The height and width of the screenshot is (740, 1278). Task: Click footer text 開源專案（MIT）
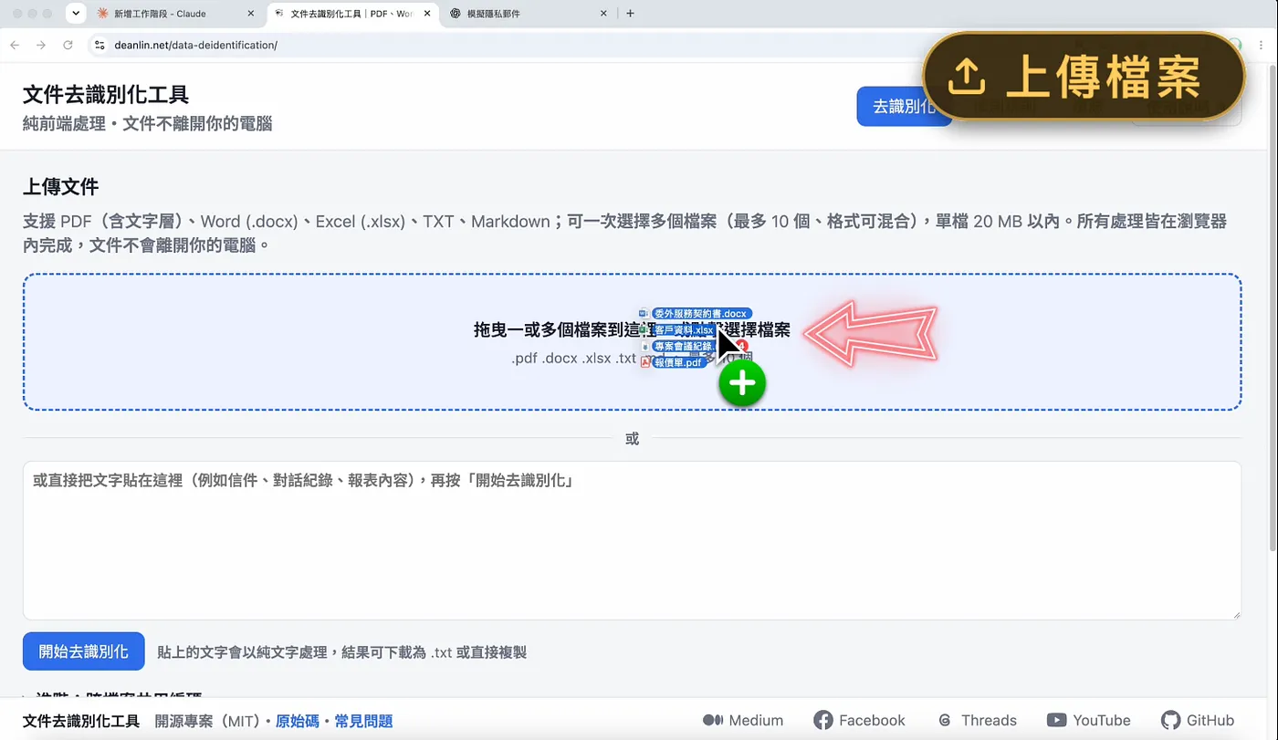[x=209, y=721]
